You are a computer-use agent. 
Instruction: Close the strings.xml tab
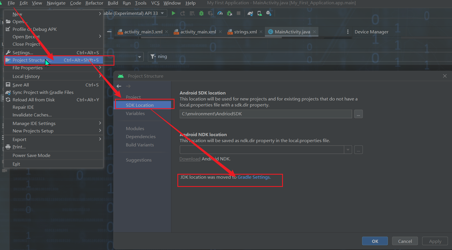click(261, 32)
